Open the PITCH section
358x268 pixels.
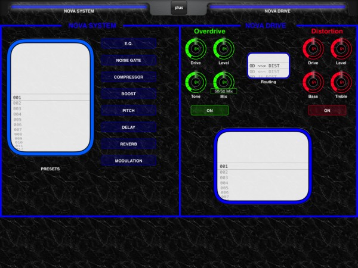pos(128,111)
